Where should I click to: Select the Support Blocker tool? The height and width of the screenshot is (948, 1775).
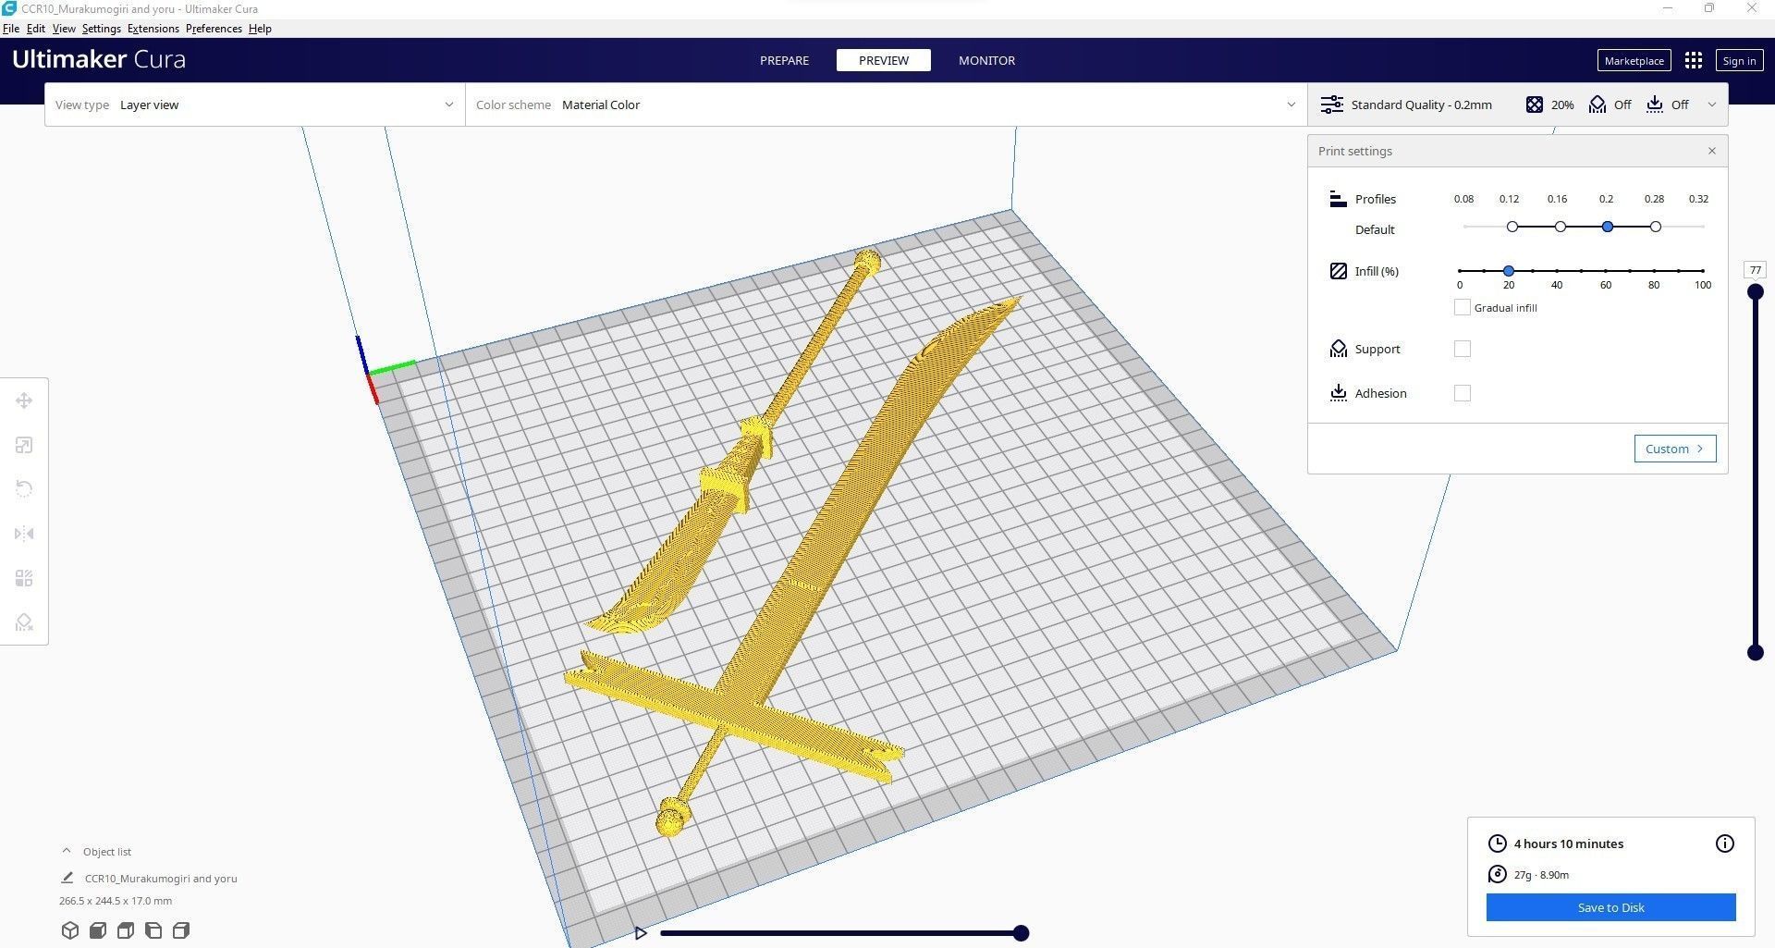[24, 622]
